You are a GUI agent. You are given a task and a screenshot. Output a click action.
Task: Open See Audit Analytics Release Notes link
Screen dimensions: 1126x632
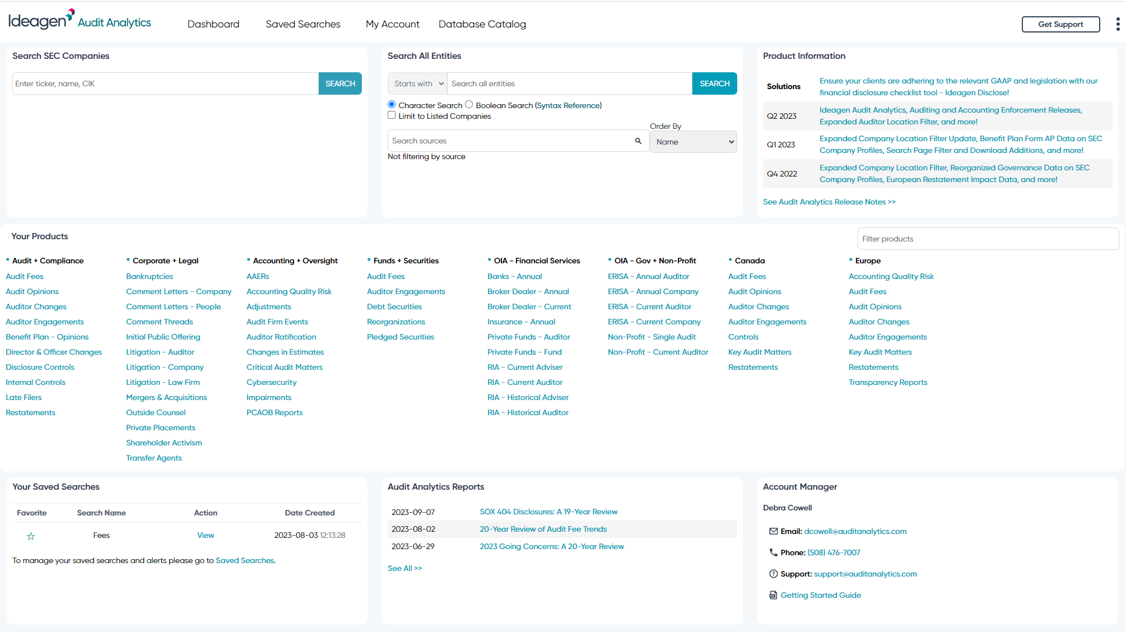coord(829,202)
